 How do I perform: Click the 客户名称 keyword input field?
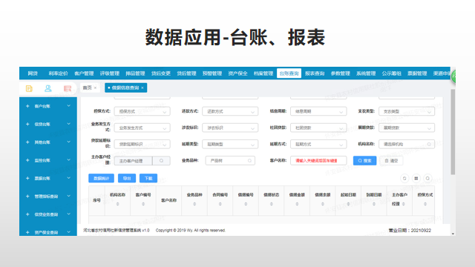(x=318, y=161)
